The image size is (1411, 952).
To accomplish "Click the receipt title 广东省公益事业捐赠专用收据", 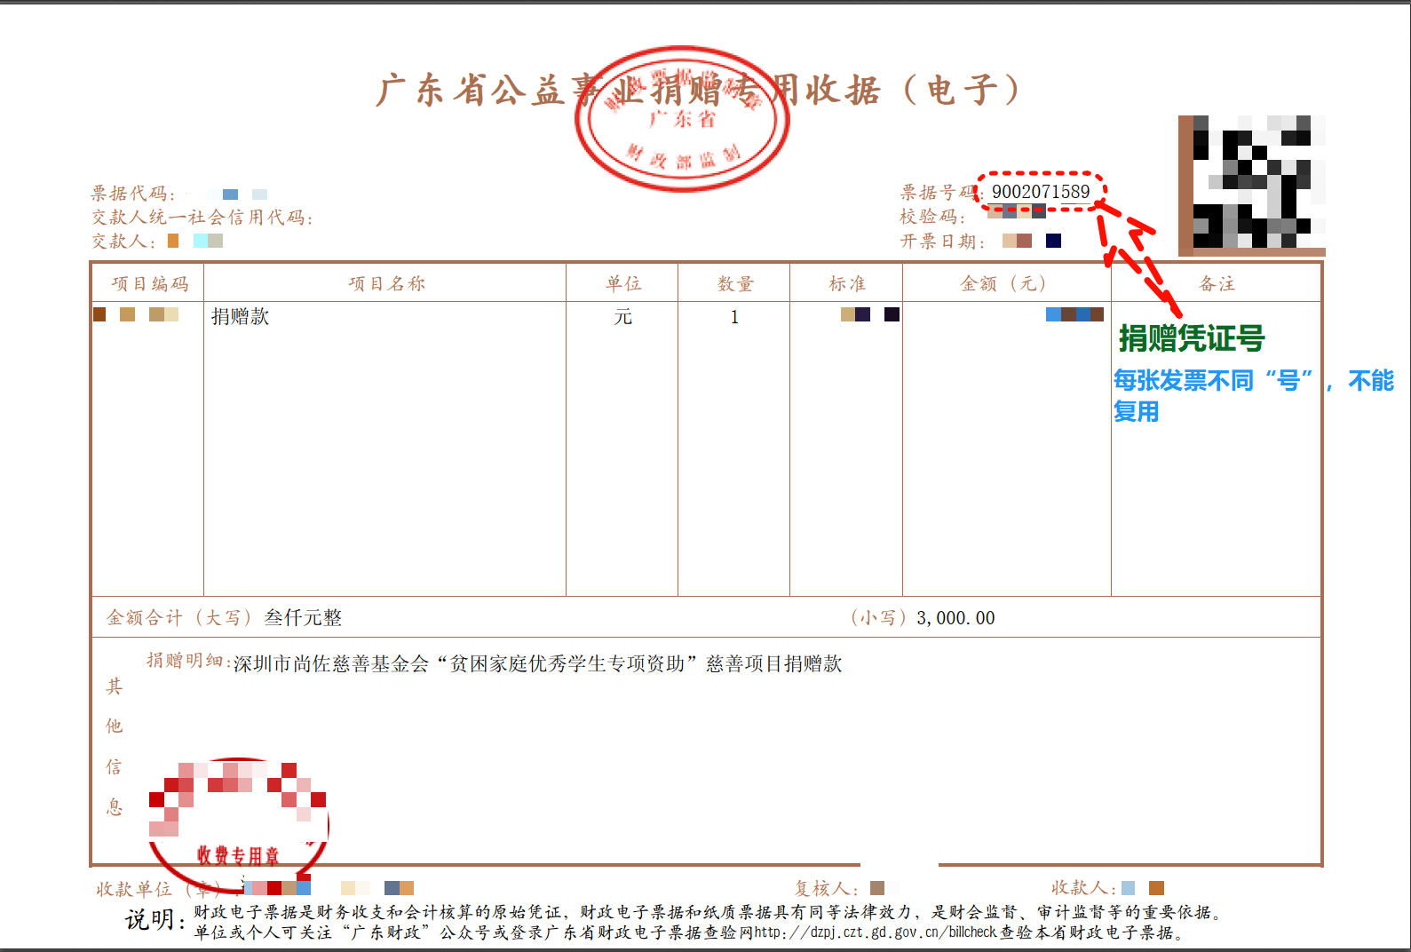I will click(x=698, y=91).
